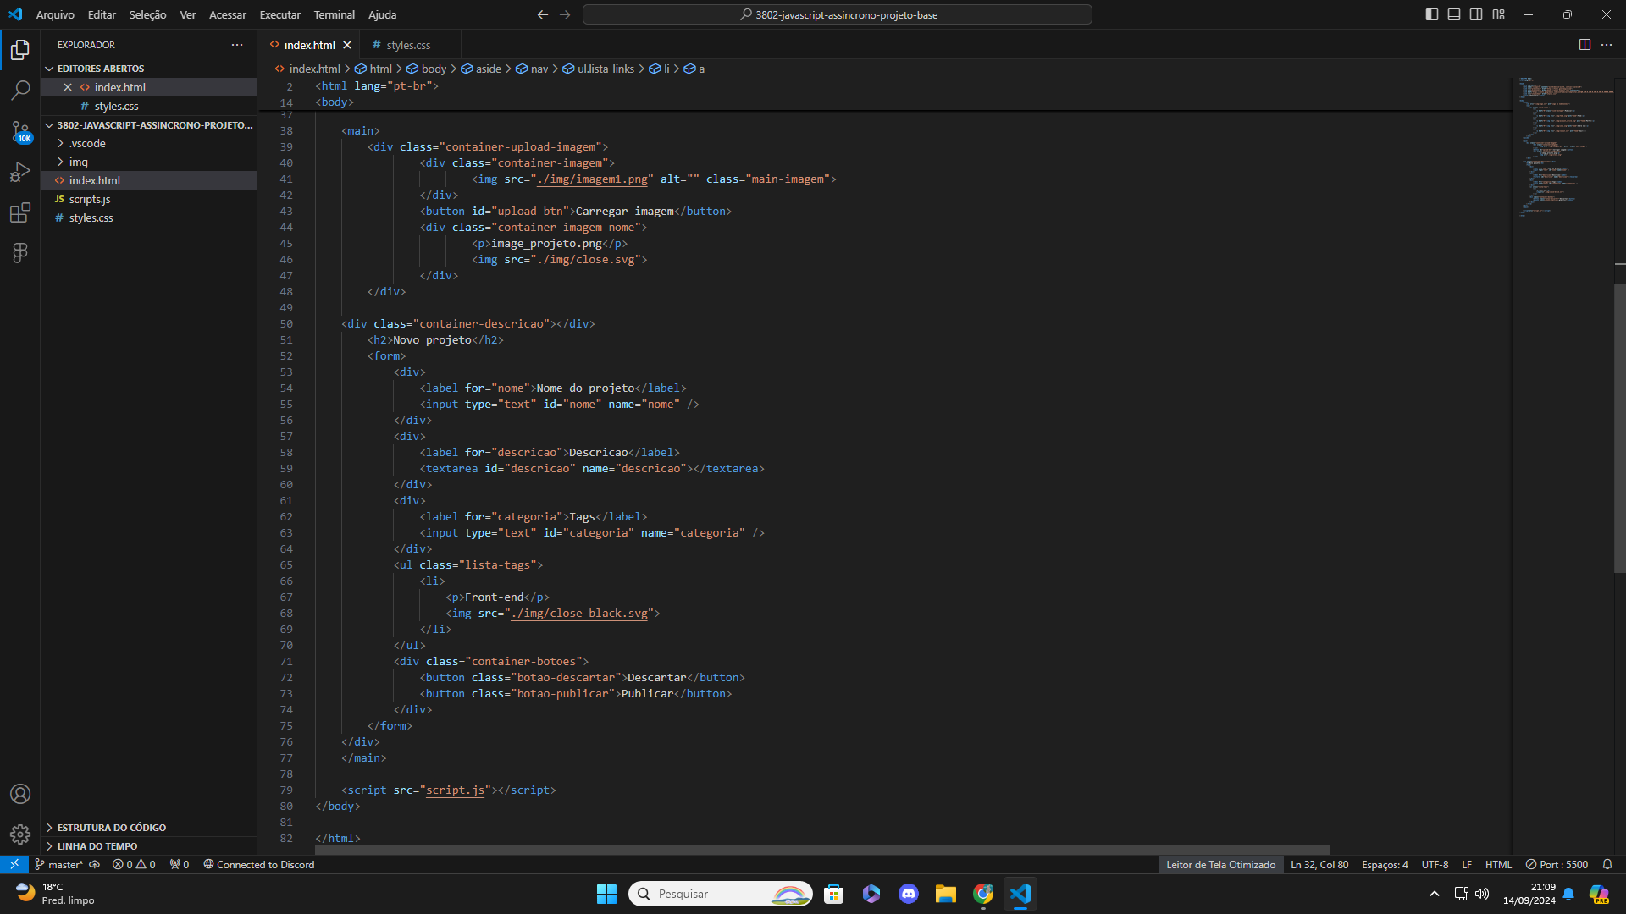
Task: Open the Accounts icon in activity bar
Action: pos(20,794)
